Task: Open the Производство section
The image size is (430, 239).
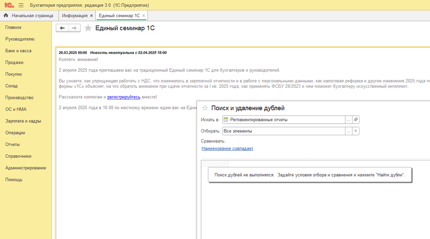Action: pos(19,97)
